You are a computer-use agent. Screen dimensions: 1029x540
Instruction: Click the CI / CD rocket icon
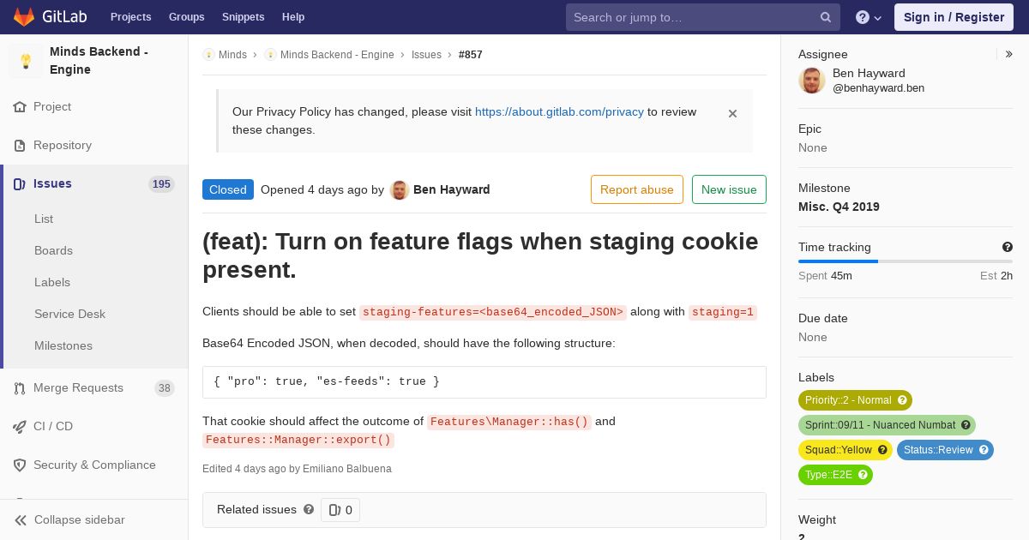[20, 427]
